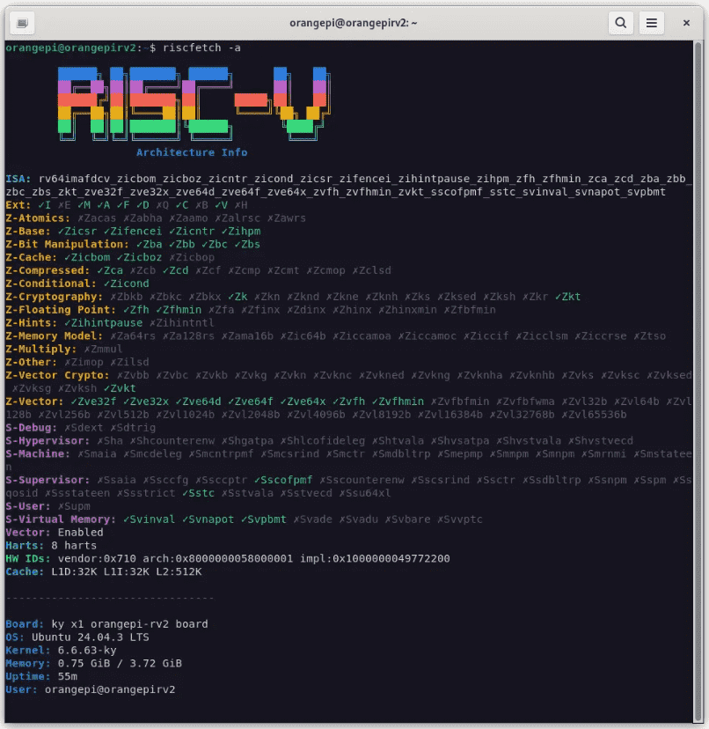
Task: Click the ✓Zfhmin entry
Action: (x=179, y=310)
